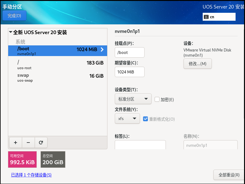Enable the 加密(E) encryption checkbox
The image size is (245, 184).
click(157, 99)
